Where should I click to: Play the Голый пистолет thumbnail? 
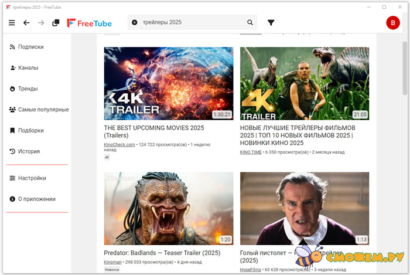pyautogui.click(x=305, y=209)
